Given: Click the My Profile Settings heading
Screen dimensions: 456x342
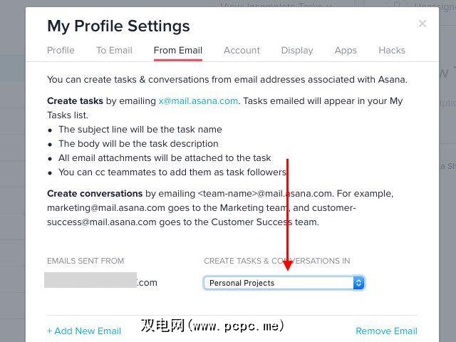Looking at the screenshot, I should pyautogui.click(x=118, y=26).
